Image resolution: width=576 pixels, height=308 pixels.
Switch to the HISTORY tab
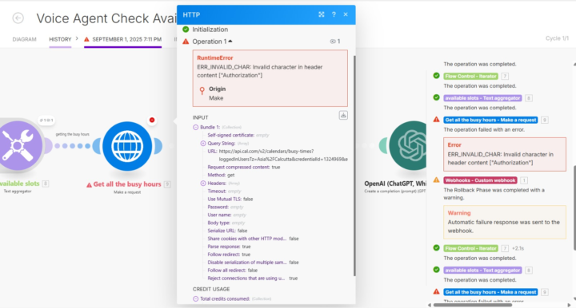(60, 39)
